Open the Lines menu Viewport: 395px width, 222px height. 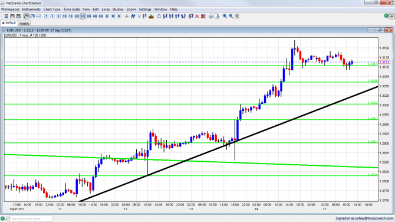[106, 9]
